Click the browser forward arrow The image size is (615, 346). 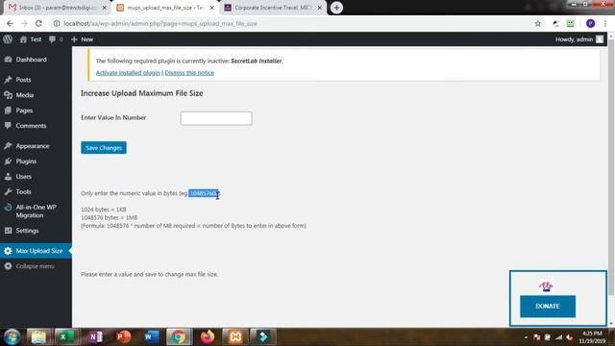click(24, 23)
